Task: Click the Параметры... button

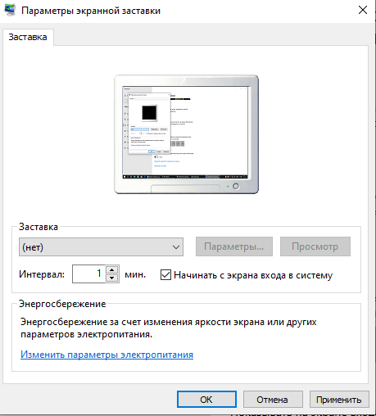Action: (234, 246)
